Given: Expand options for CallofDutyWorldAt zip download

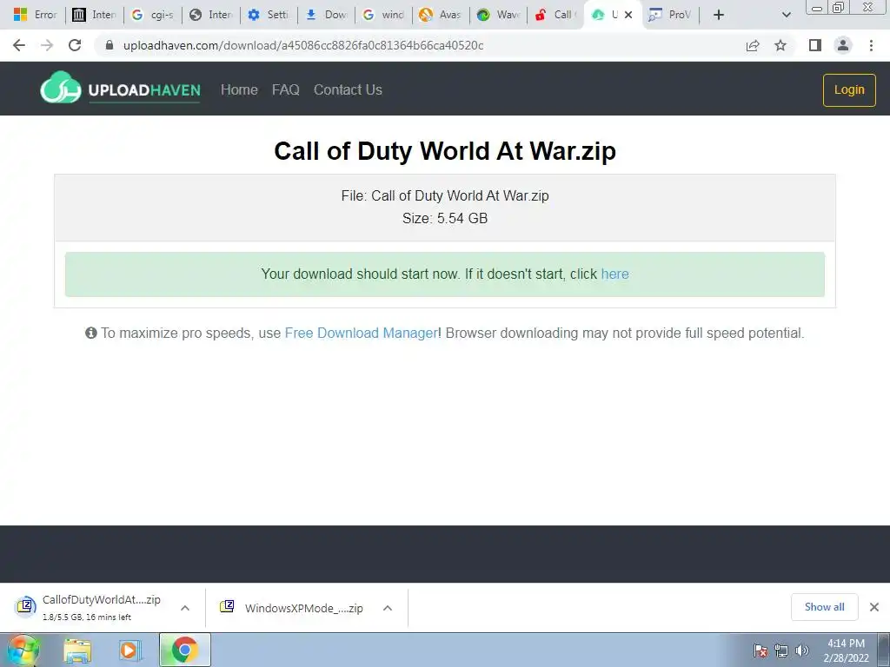Looking at the screenshot, I should click(185, 608).
